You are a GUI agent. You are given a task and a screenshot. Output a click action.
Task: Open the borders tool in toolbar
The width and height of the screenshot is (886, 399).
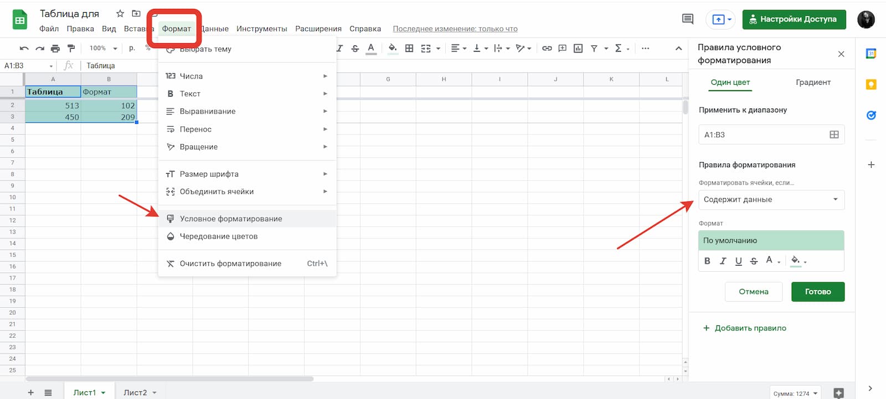pos(409,49)
